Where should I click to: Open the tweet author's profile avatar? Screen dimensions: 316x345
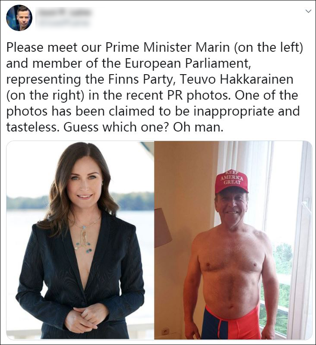click(19, 18)
